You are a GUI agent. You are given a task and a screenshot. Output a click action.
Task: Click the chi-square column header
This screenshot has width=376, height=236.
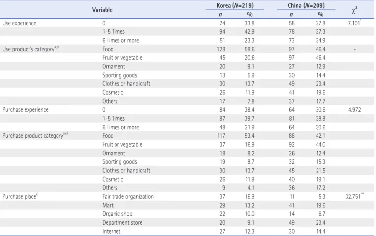(x=354, y=10)
